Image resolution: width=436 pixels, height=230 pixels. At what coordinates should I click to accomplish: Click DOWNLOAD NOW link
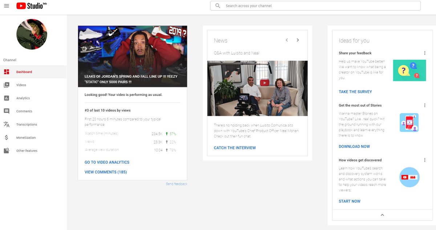pos(354,146)
